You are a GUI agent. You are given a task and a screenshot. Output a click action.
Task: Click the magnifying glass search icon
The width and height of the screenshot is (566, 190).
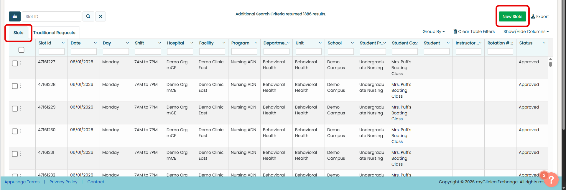[x=88, y=16]
